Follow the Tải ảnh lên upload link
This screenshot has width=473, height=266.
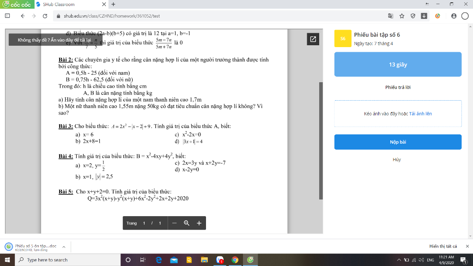pos(420,114)
